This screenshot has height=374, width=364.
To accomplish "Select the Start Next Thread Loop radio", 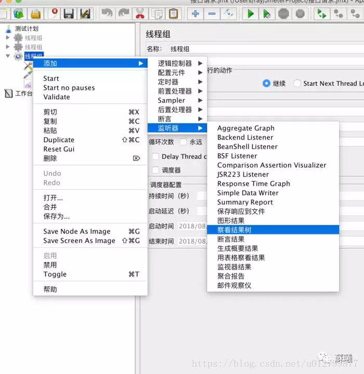I will coord(297,84).
